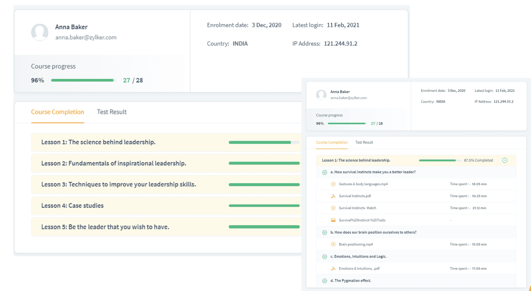Click play icon beside Gestures & body languages.mp4
This screenshot has width=531, height=291.
pyautogui.click(x=333, y=184)
